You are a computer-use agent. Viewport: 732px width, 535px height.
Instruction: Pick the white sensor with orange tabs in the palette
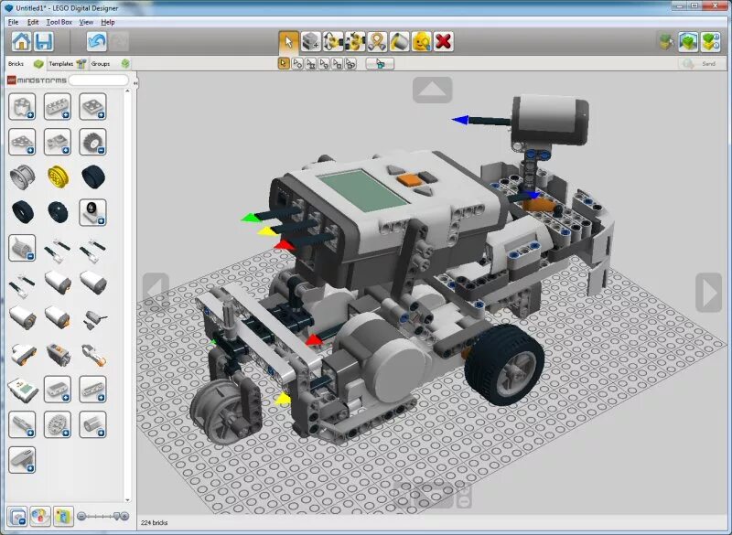pos(22,355)
